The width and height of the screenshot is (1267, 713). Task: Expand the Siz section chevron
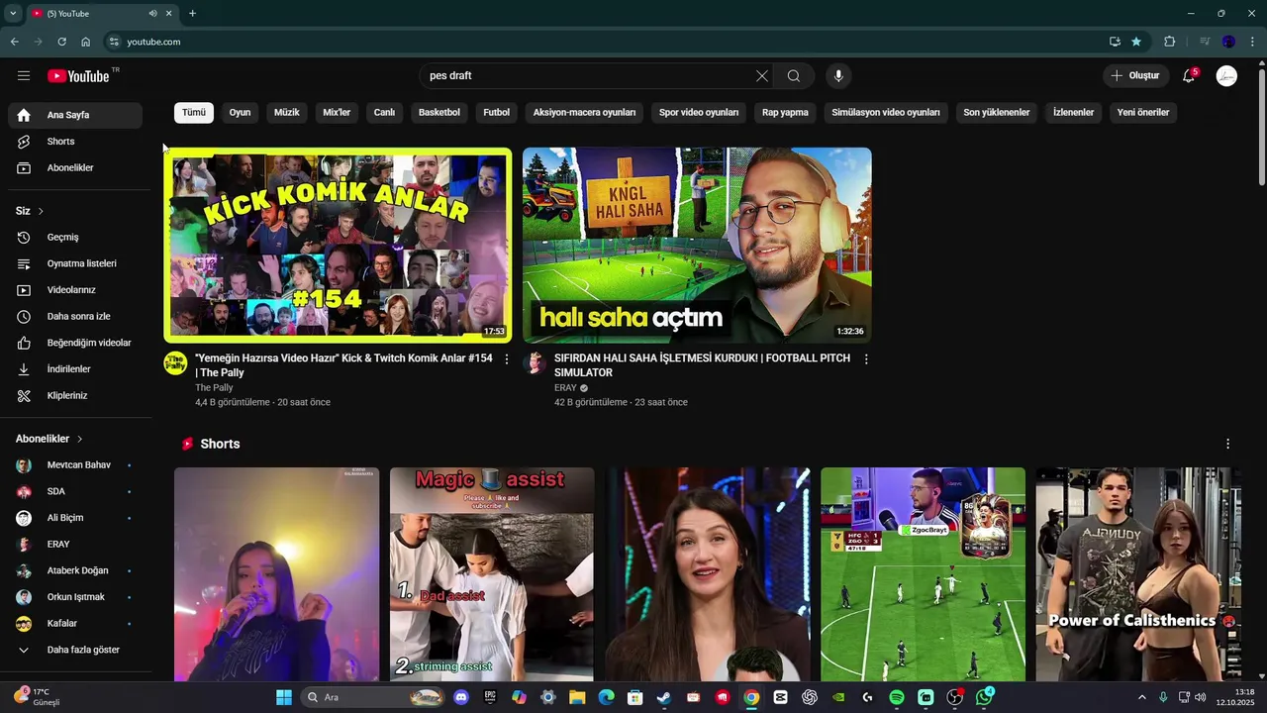tap(41, 211)
